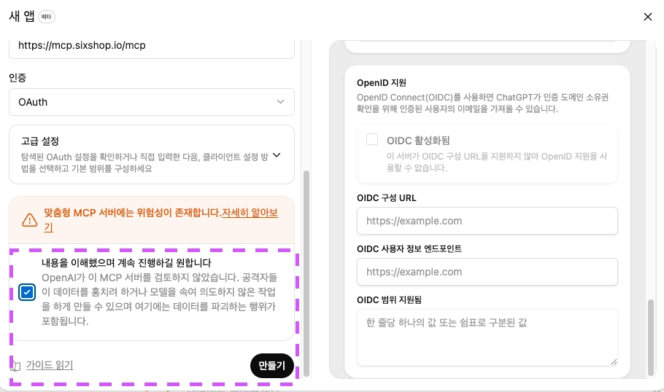Expand 고급 설정 with its chevron
The height and width of the screenshot is (392, 664).
(277, 155)
